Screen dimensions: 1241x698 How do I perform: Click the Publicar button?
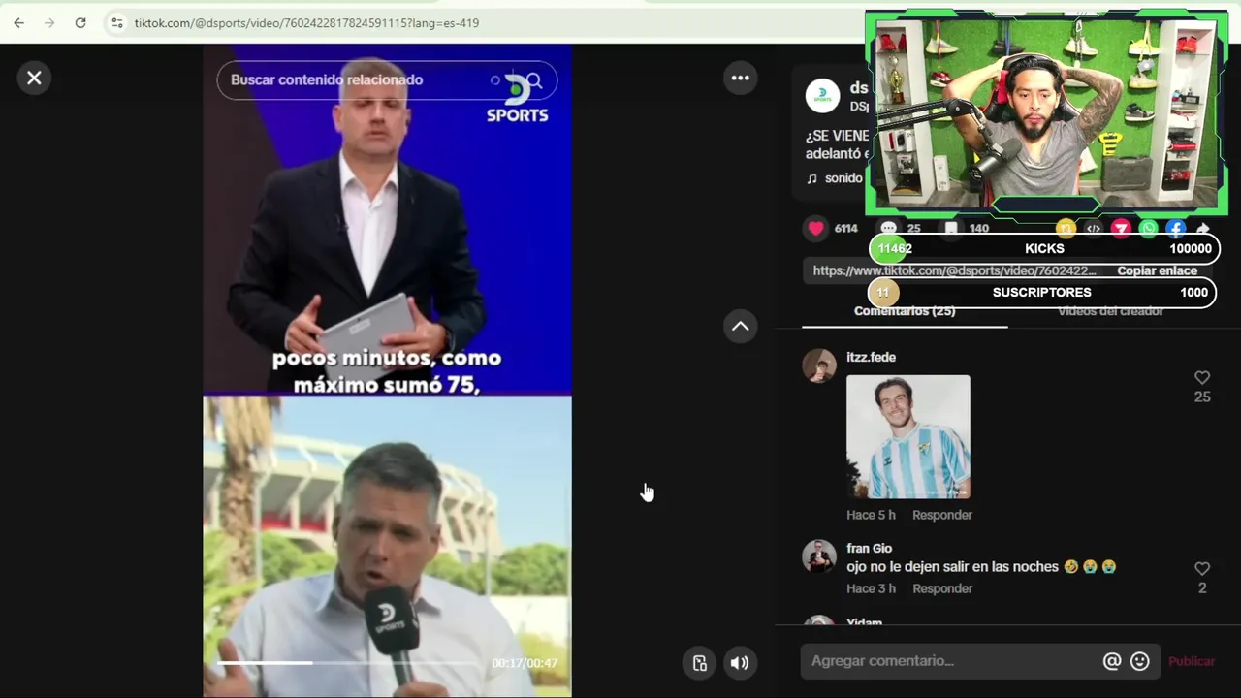click(x=1192, y=661)
